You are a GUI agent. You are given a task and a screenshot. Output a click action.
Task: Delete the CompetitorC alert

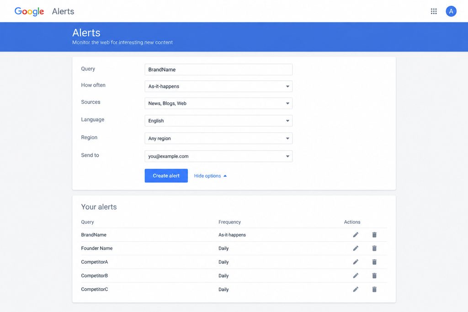point(374,289)
